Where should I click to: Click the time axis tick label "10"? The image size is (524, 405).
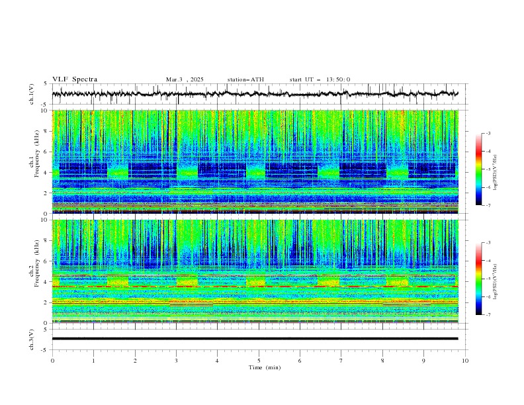click(465, 361)
